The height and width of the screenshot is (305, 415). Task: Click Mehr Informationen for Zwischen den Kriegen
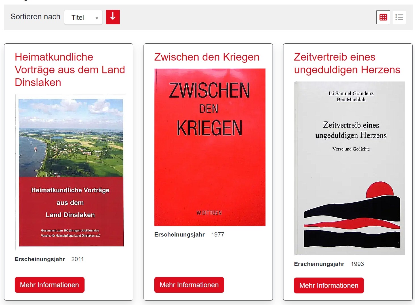pyautogui.click(x=189, y=285)
